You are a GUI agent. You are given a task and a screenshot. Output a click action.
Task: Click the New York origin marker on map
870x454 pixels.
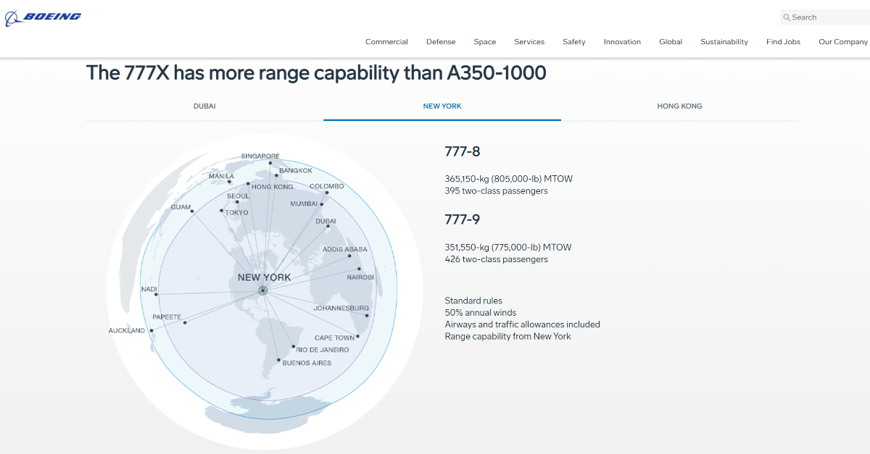(263, 290)
